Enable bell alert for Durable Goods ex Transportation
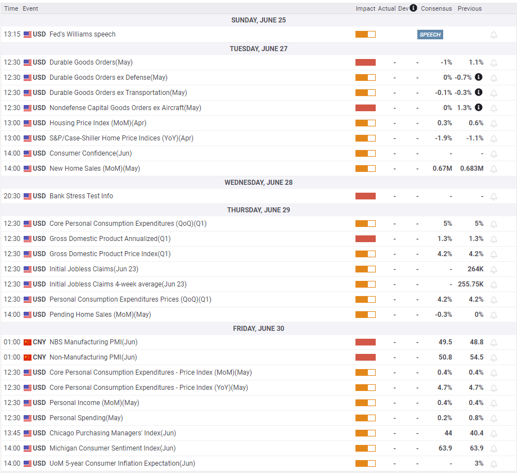The image size is (518, 473). 494,93
